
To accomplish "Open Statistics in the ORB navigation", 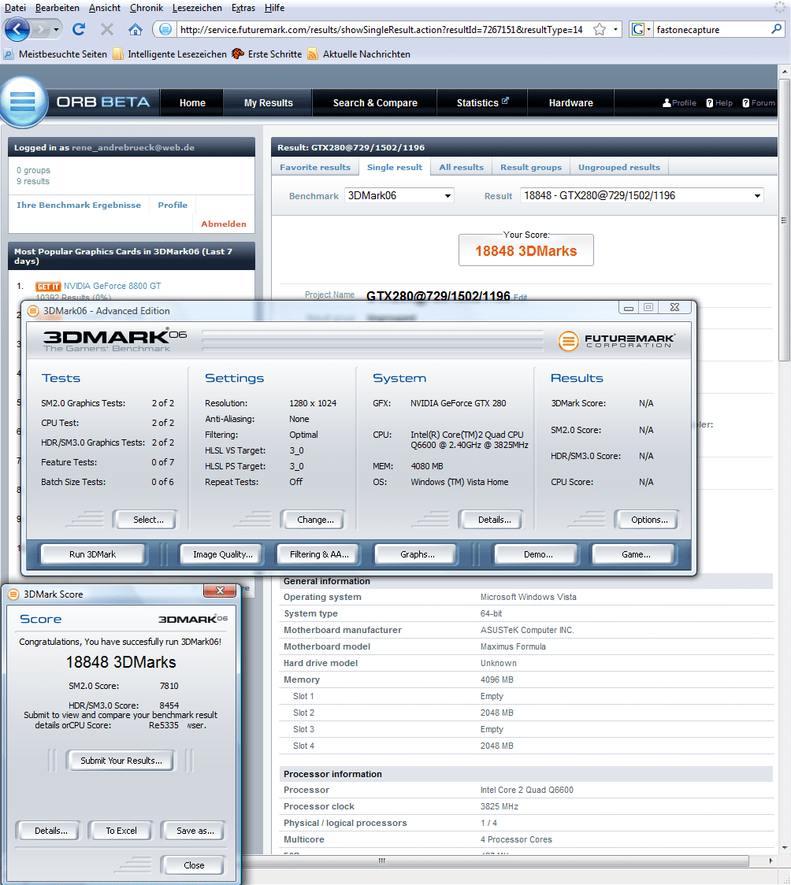I will 482,102.
